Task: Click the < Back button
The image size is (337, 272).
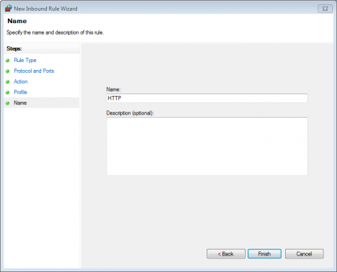Action: click(x=226, y=254)
